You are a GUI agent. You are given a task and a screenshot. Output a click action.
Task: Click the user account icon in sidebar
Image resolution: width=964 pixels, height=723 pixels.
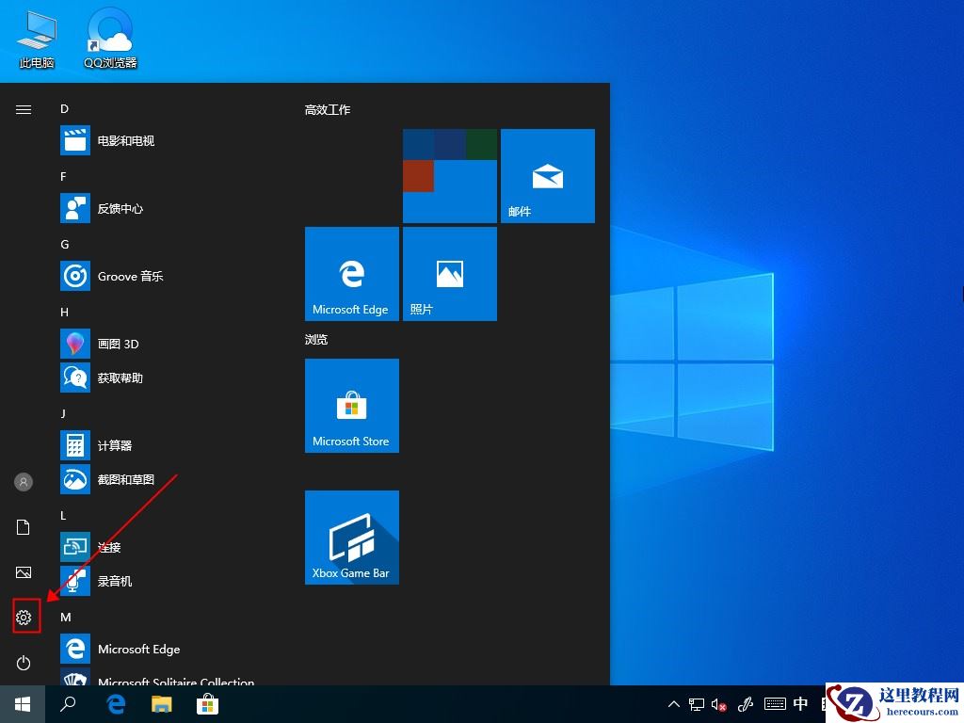[24, 481]
